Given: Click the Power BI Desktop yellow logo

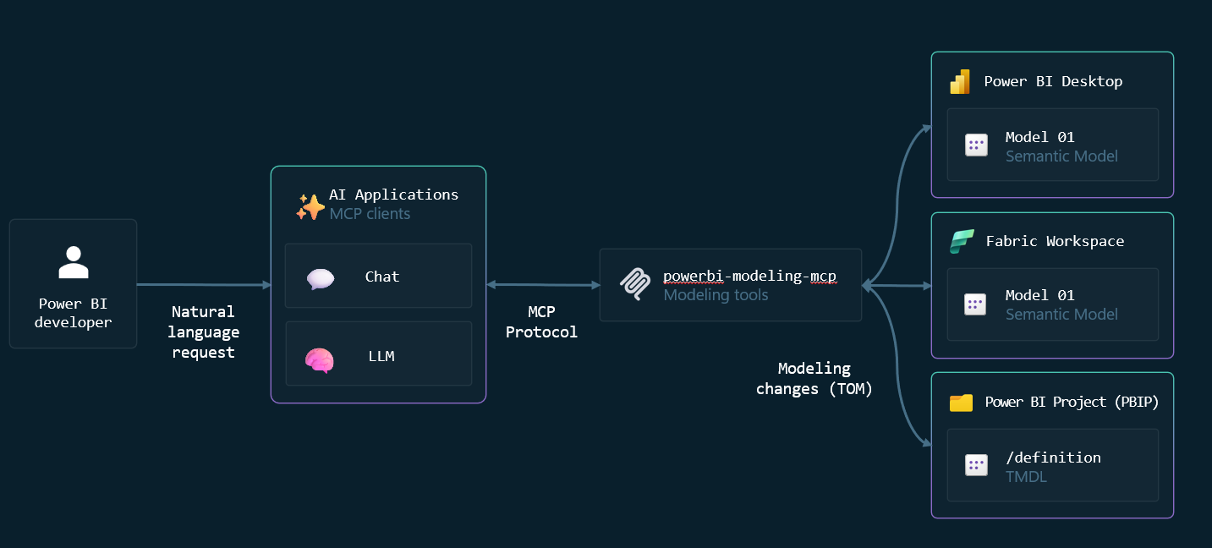Looking at the screenshot, I should [x=960, y=82].
